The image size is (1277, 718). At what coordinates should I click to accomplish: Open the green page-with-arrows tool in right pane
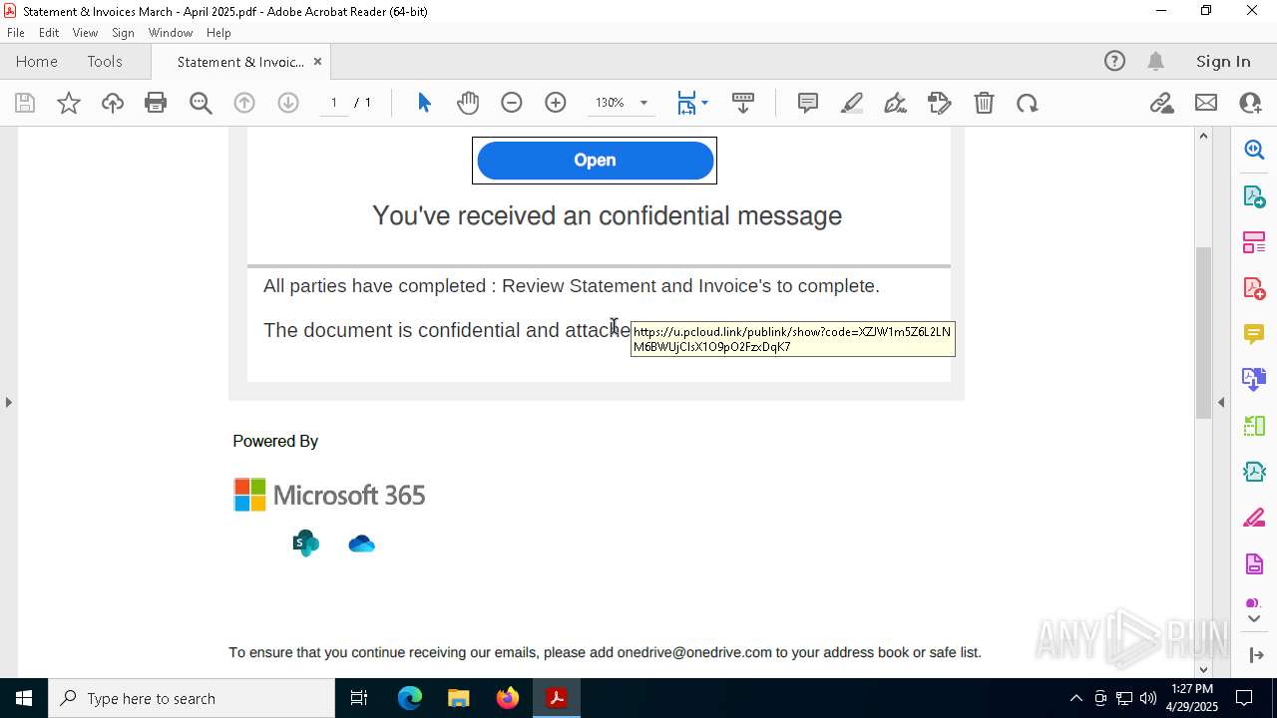(x=1254, y=472)
